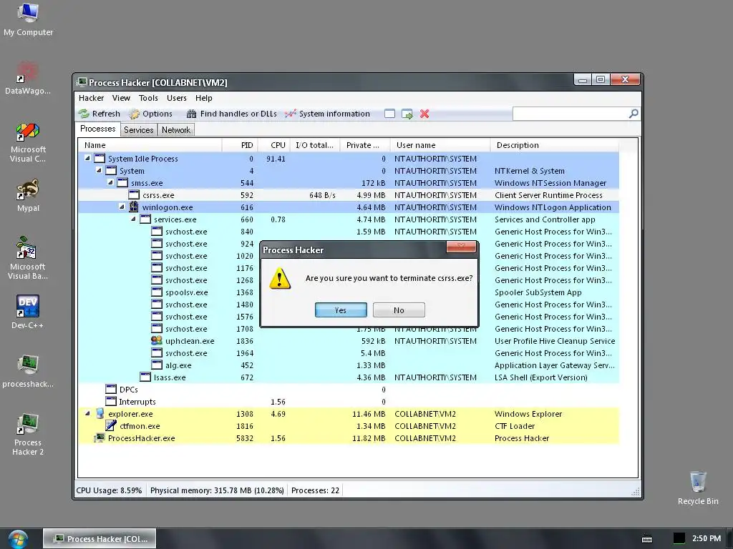Click the explorer.exe process icon
Screen dimensions: 733x549
(99, 414)
